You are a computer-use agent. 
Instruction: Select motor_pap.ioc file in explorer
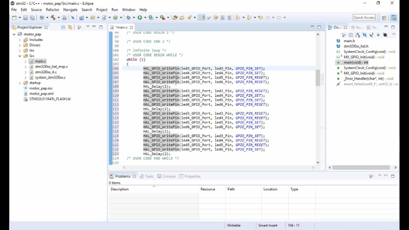[x=41, y=88]
